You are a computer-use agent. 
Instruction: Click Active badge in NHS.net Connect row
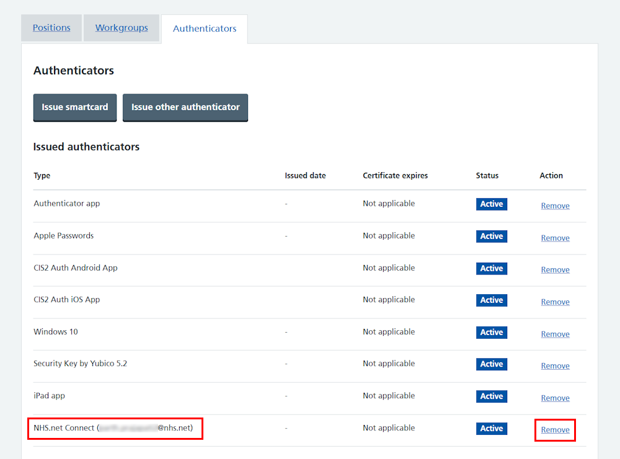click(492, 429)
